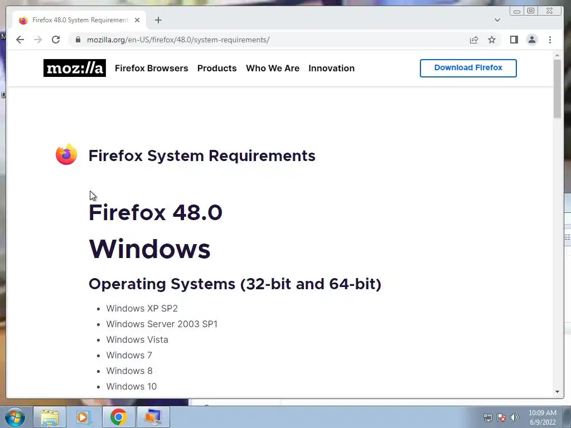The width and height of the screenshot is (571, 428).
Task: Click the address bar URL
Action: (178, 40)
